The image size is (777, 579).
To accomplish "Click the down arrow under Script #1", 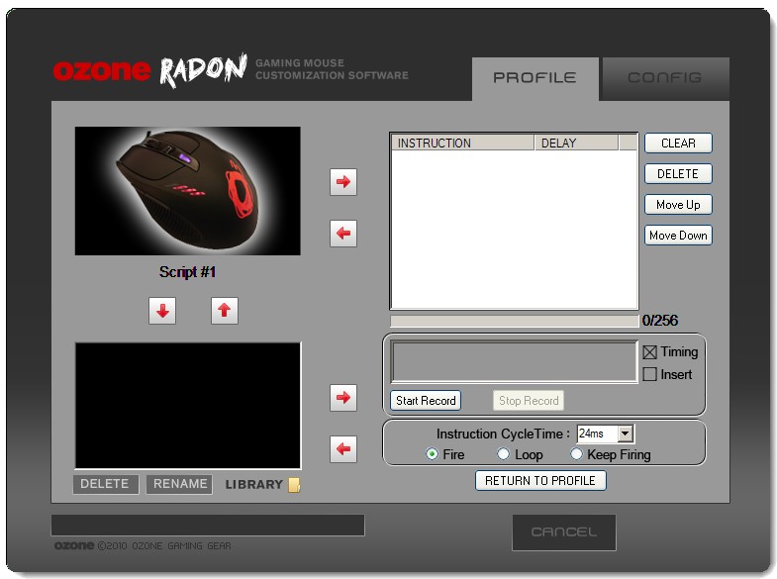I will [x=162, y=311].
